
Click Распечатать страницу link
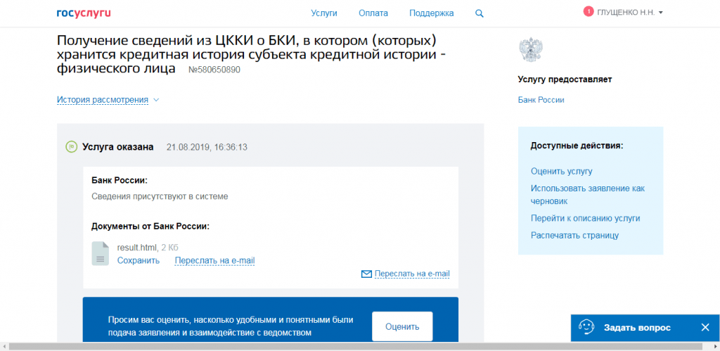[574, 235]
